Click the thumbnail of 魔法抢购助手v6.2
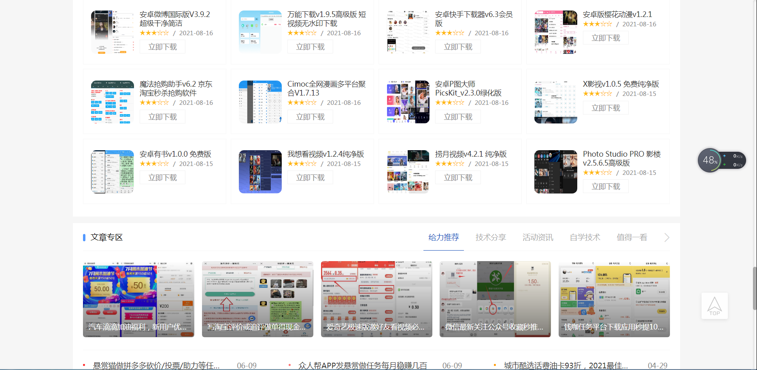757x370 pixels. (x=112, y=102)
